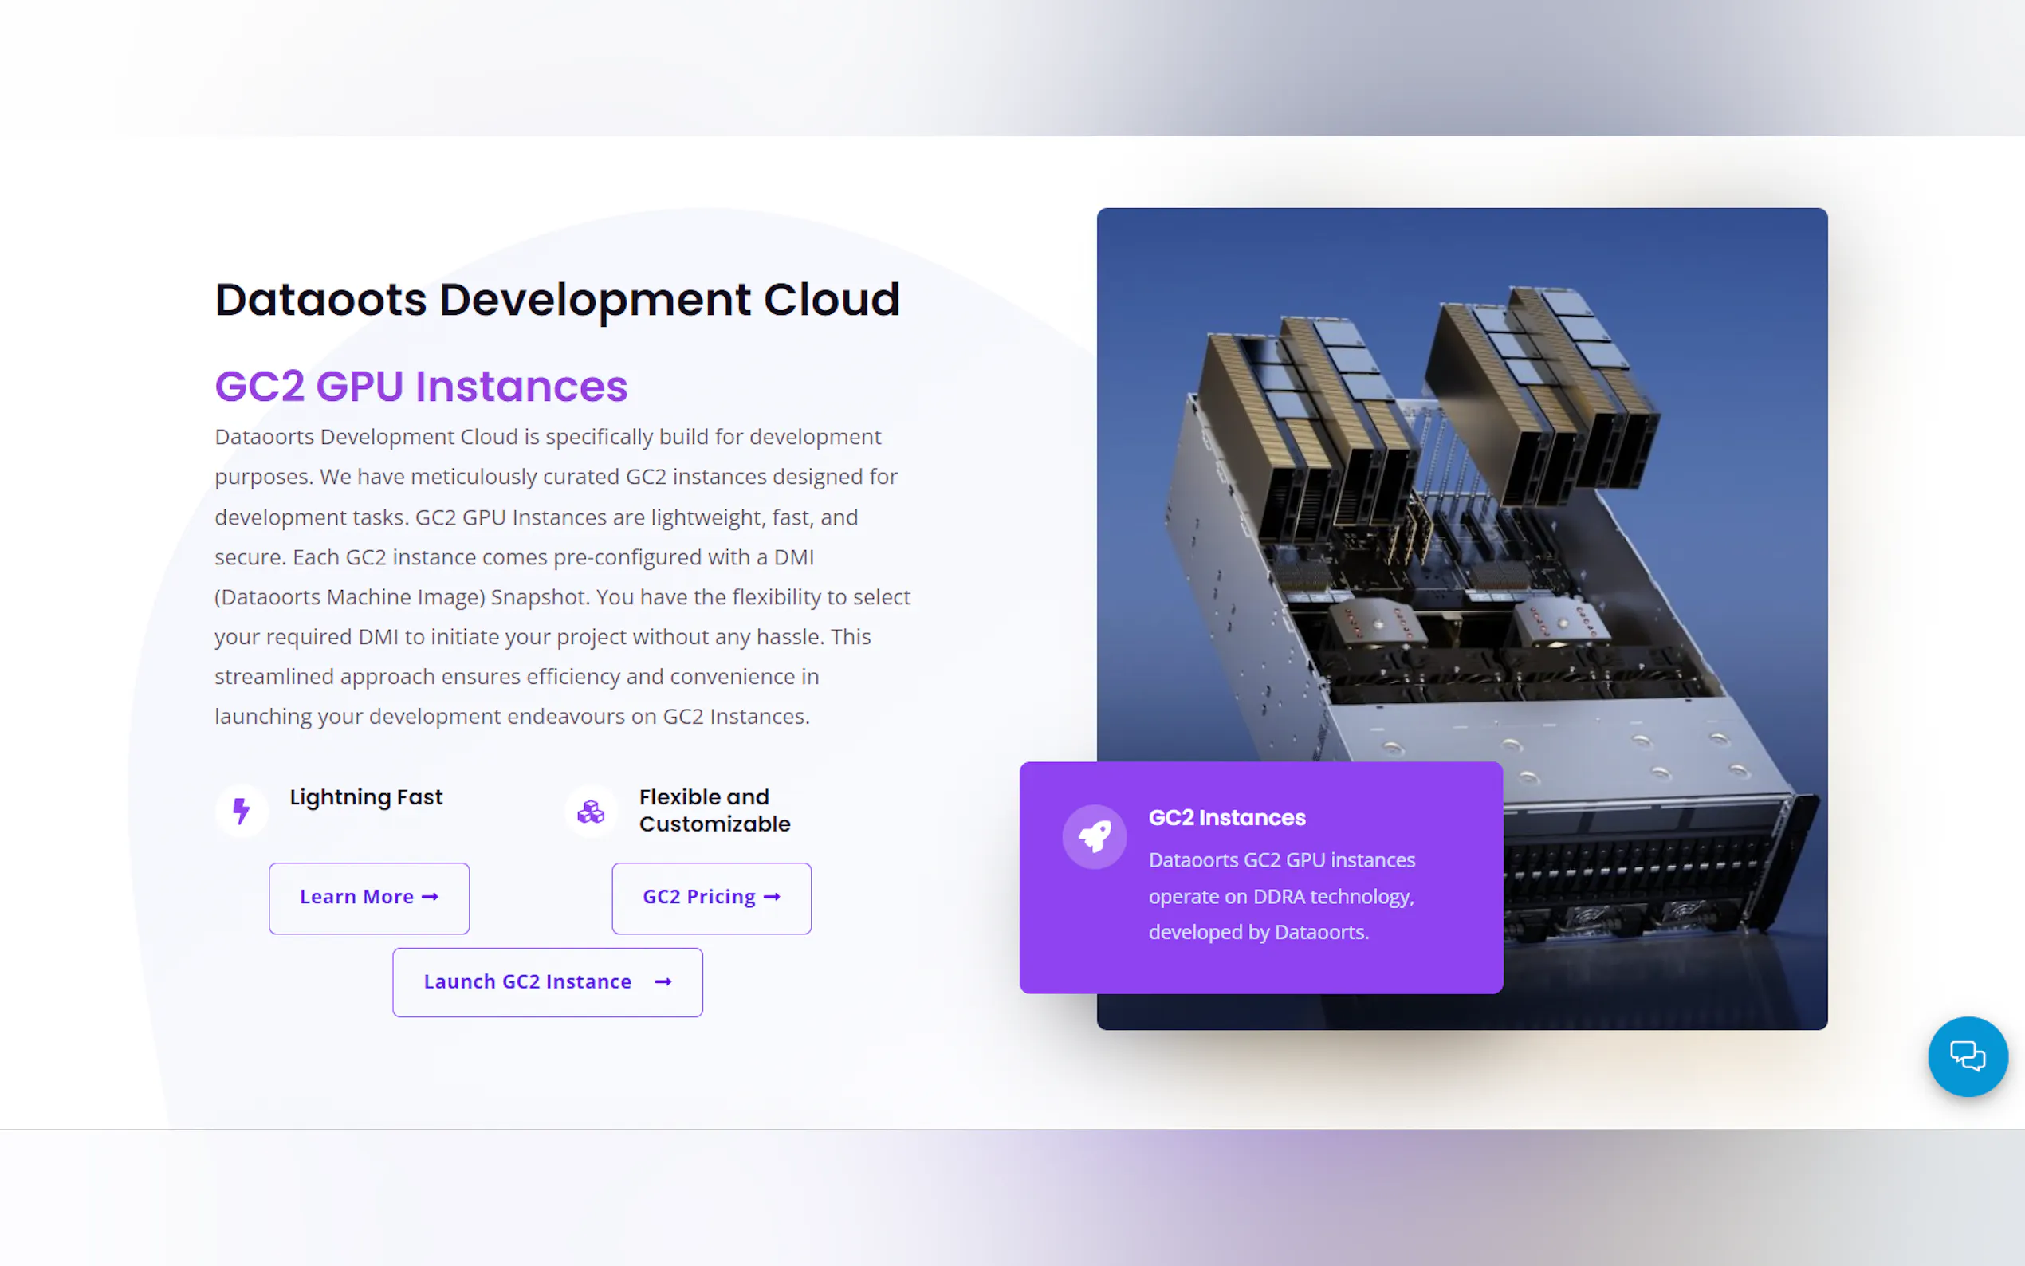Click the GC2 GPU Instances purple heading
2025x1266 pixels.
click(x=421, y=386)
